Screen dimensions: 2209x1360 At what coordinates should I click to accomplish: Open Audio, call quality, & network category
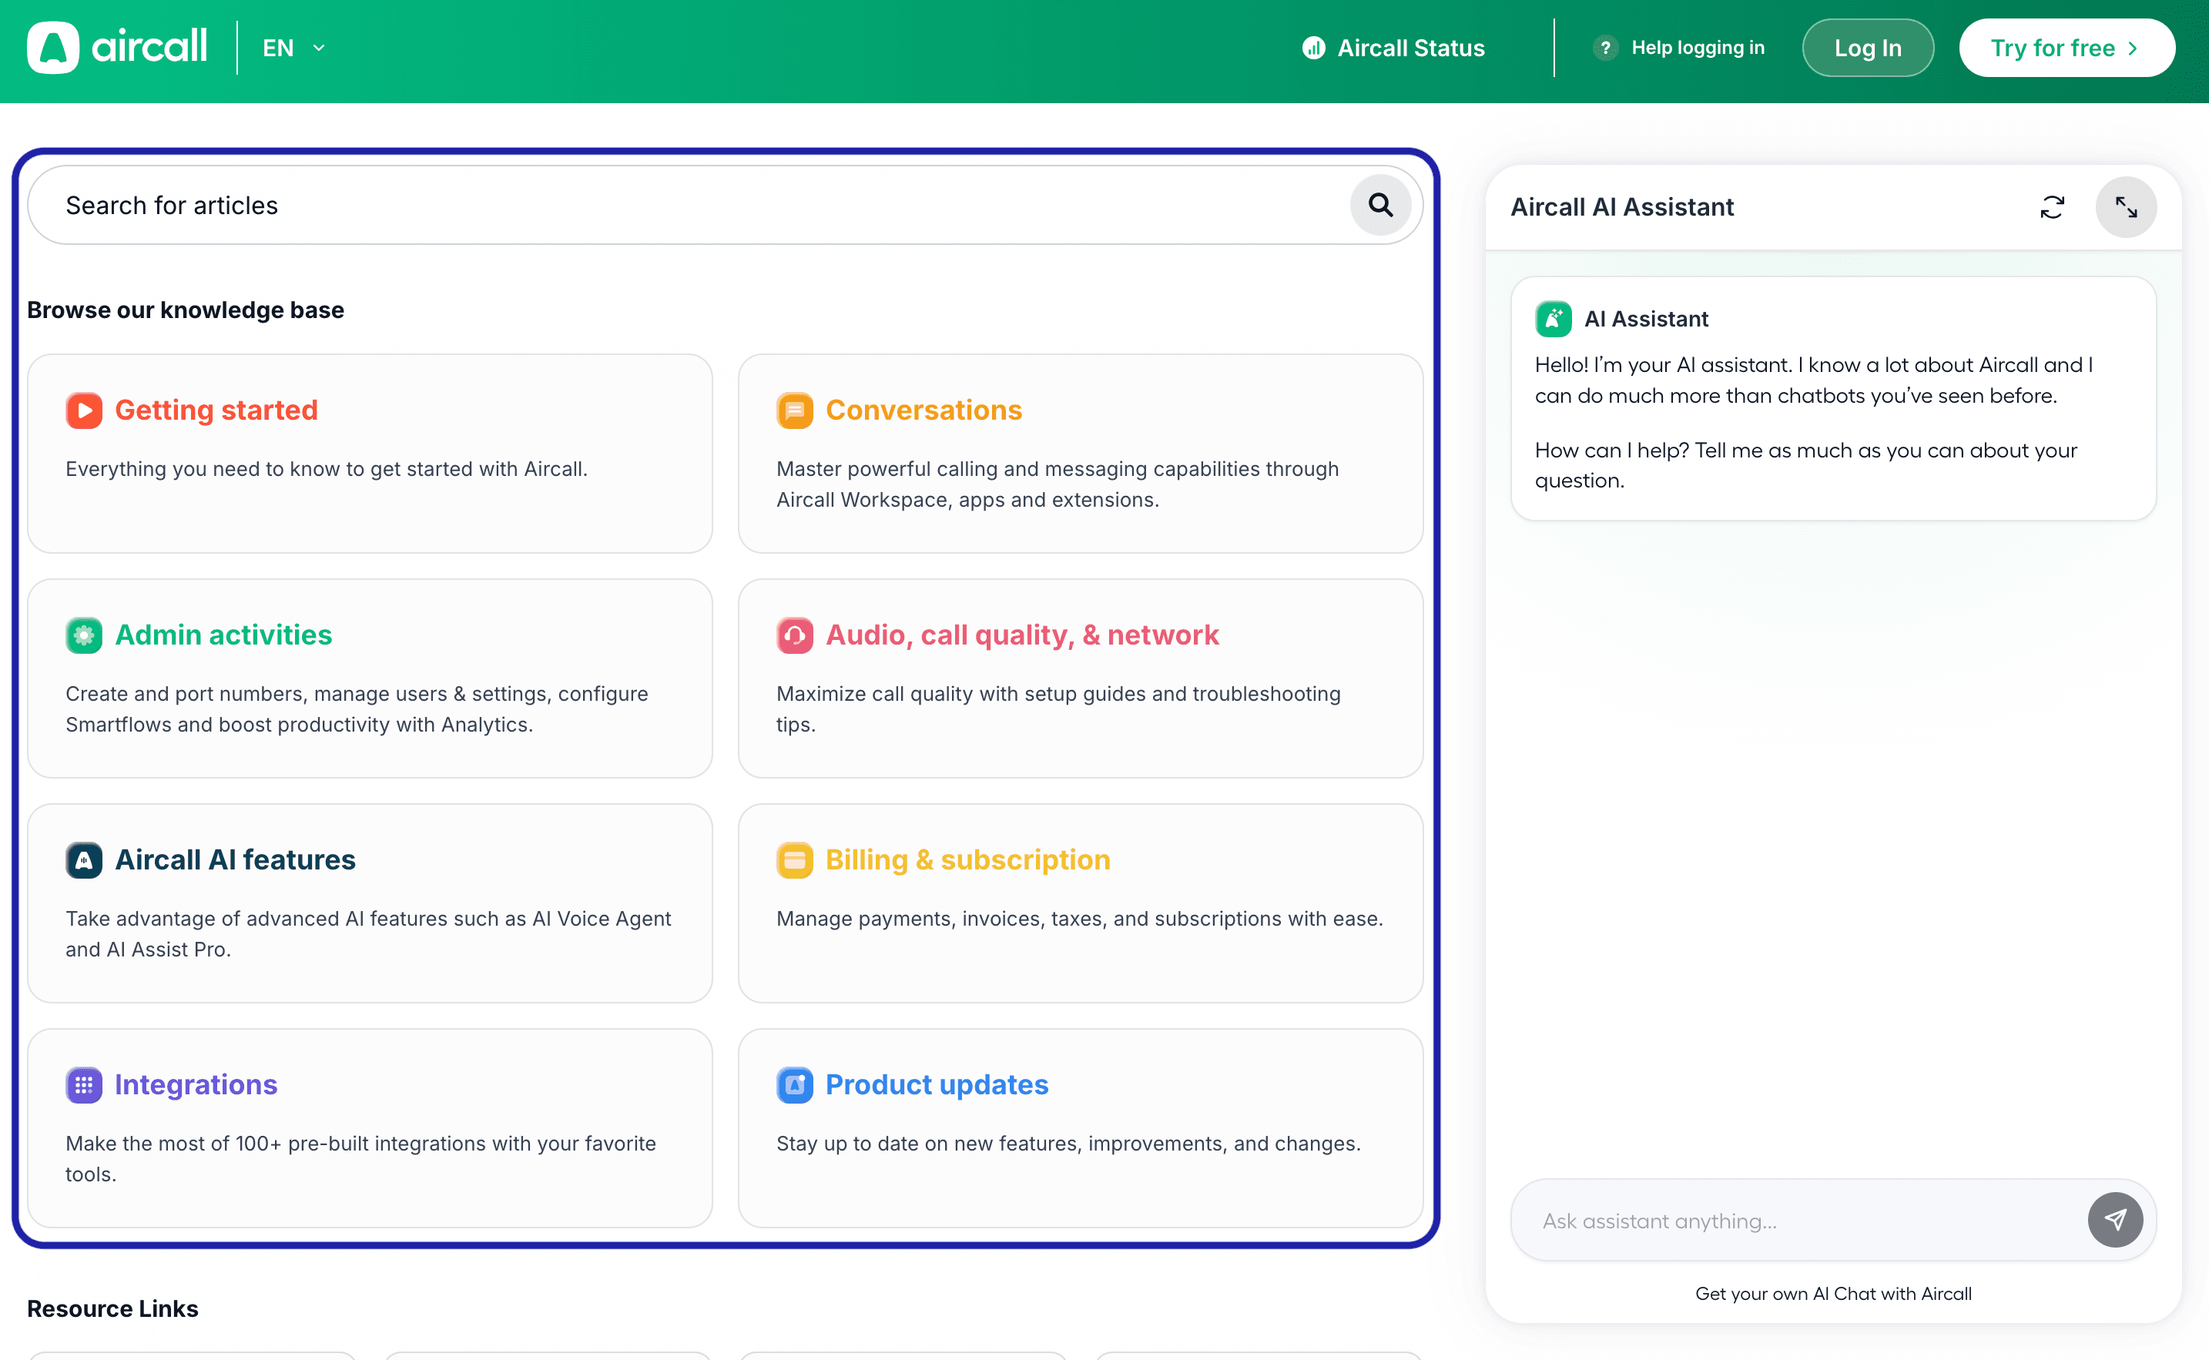[1022, 635]
